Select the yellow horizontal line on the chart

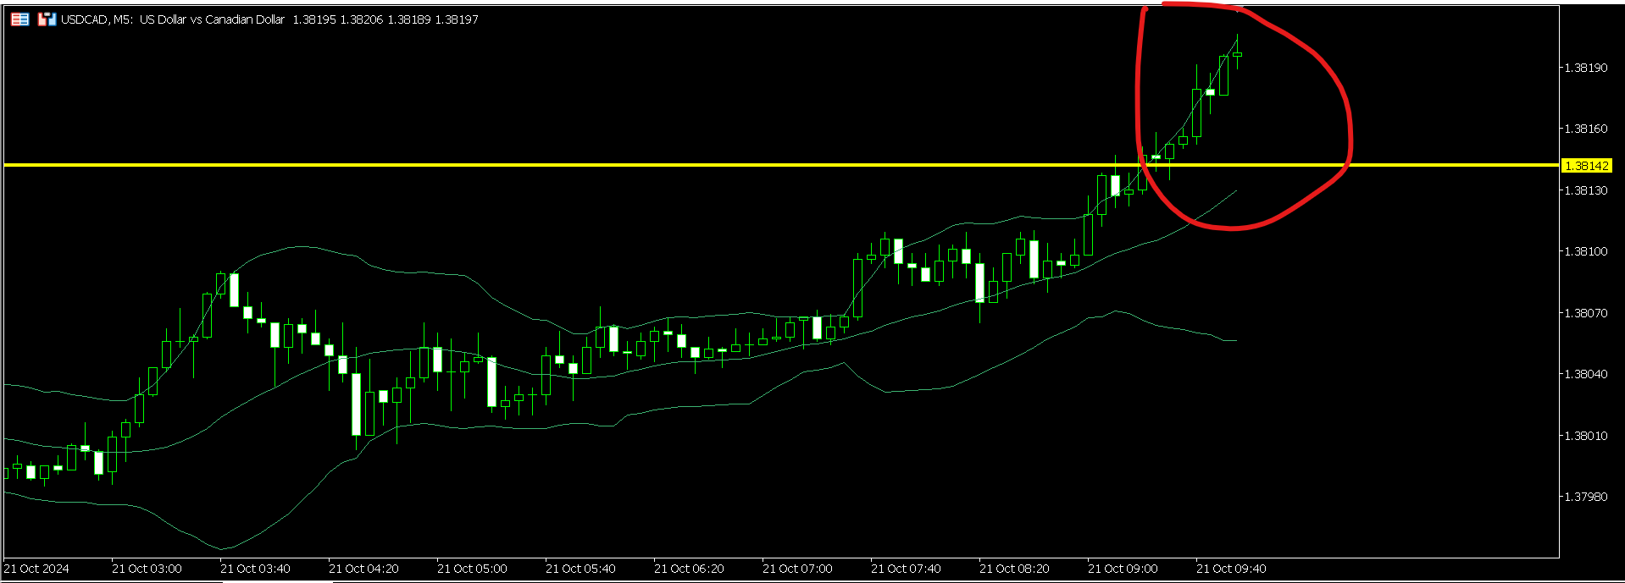[x=593, y=165]
